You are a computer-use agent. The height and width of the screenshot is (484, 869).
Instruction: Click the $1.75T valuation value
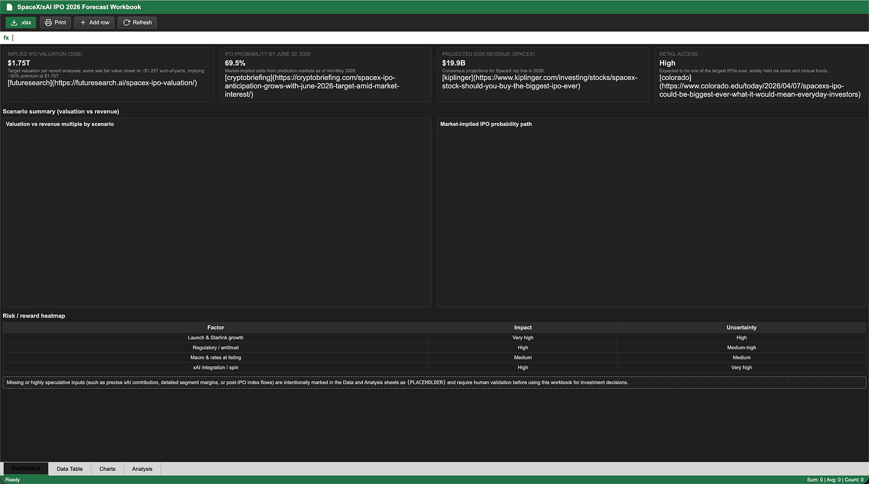click(x=19, y=63)
